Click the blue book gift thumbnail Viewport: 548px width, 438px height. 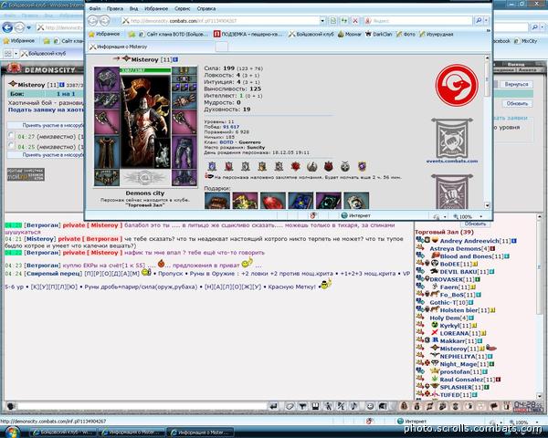tap(300, 201)
